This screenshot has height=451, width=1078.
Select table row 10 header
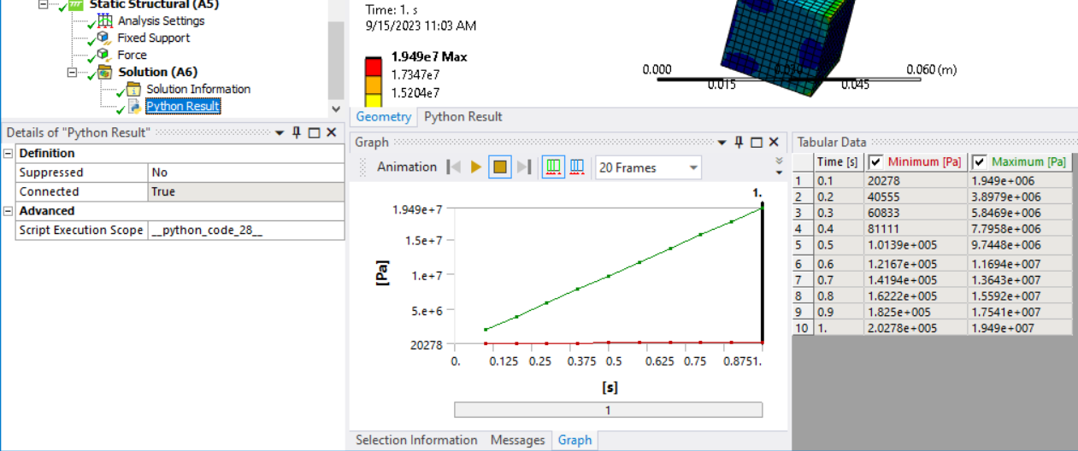(803, 329)
